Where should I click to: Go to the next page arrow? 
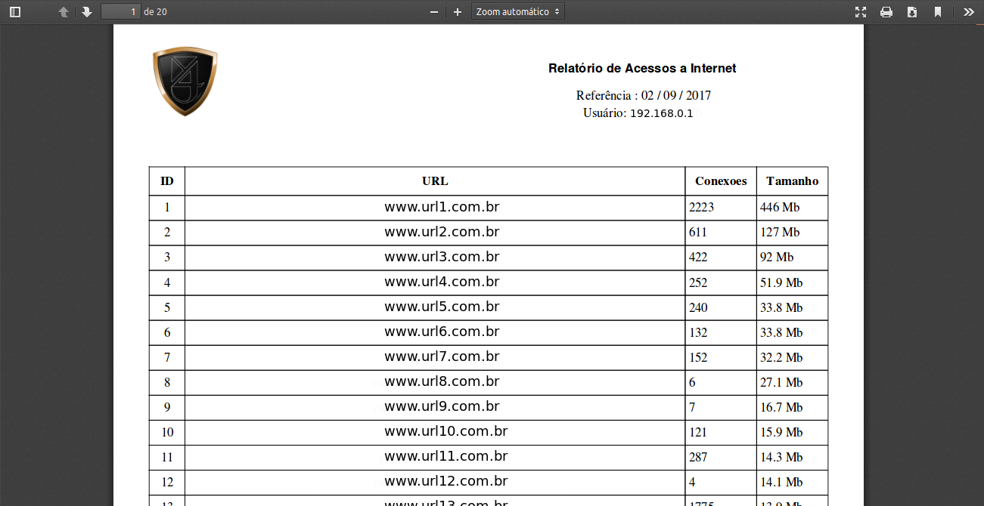coord(87,12)
